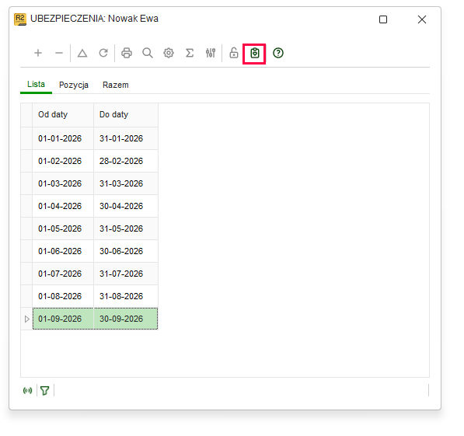Open settings with the gear icon

(x=169, y=54)
